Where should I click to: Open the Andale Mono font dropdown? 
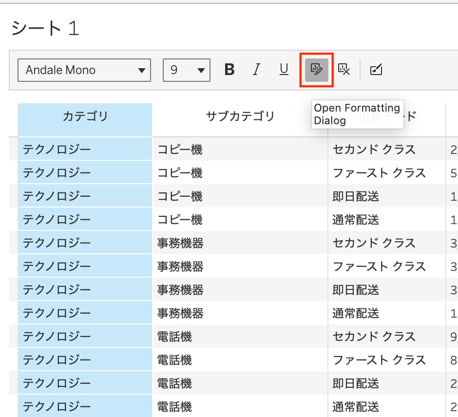84,70
